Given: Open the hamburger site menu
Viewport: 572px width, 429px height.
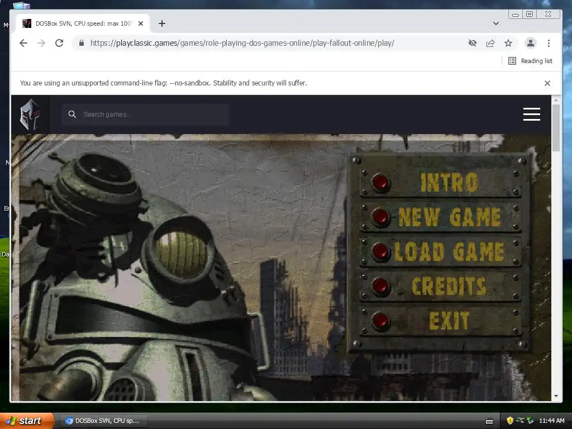Looking at the screenshot, I should 532,114.
